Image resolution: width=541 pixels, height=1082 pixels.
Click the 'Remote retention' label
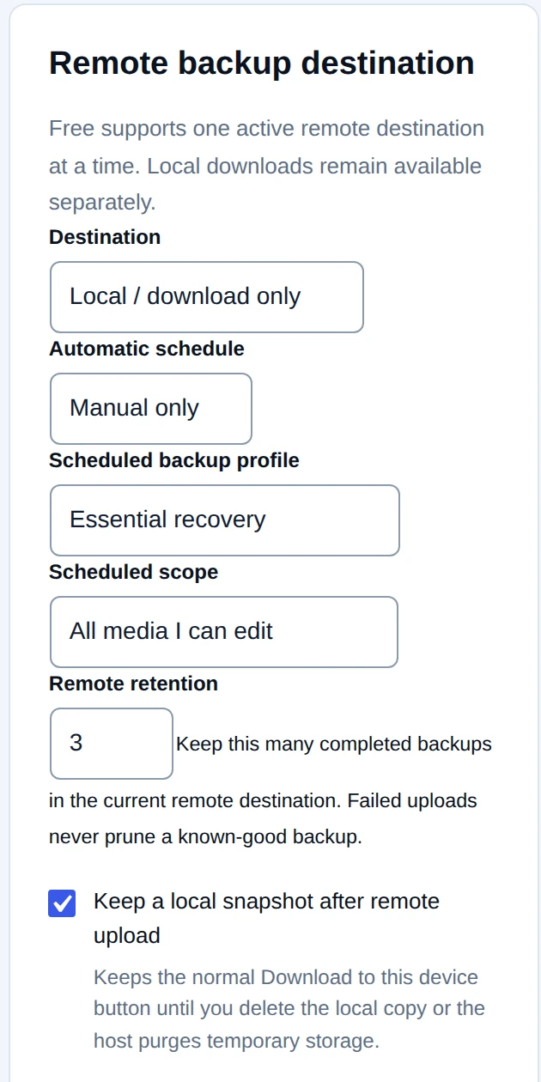coord(134,684)
